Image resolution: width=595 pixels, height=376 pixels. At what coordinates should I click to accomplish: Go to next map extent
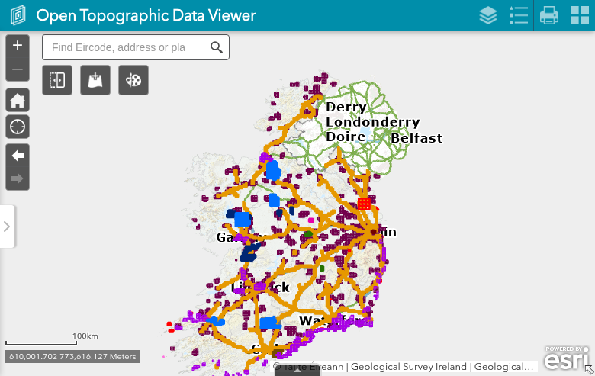click(x=18, y=180)
